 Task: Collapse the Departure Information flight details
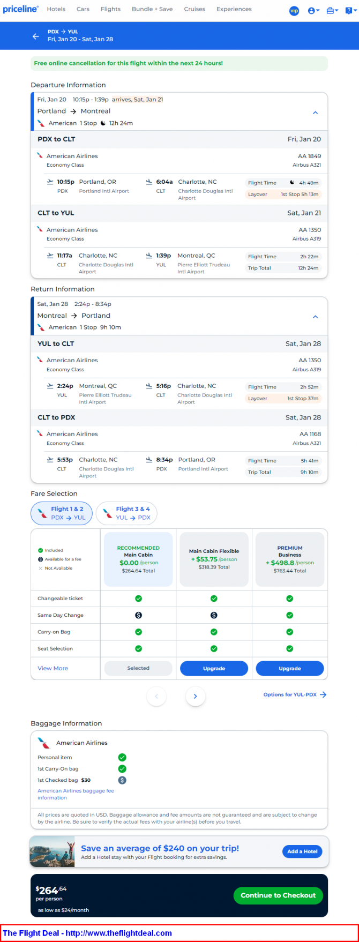(315, 113)
